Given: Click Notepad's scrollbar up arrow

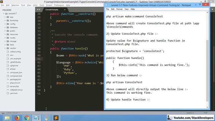Looking at the screenshot, I should (x=207, y=13).
